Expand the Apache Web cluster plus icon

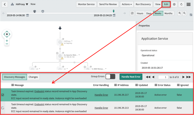point(57,53)
